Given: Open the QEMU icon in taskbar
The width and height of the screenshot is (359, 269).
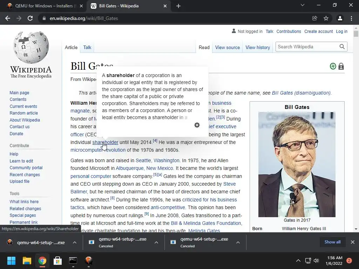Looking at the screenshot, I should tap(89, 261).
